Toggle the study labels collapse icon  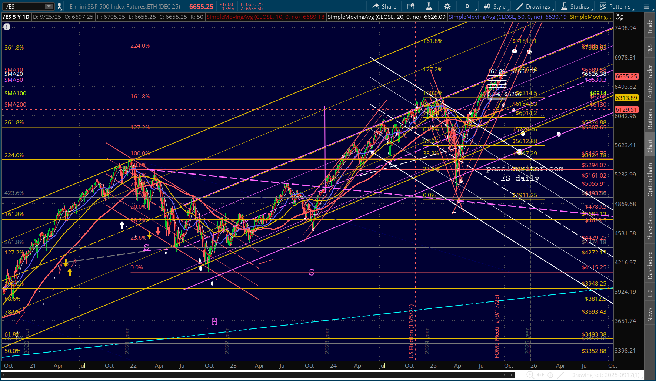[619, 17]
